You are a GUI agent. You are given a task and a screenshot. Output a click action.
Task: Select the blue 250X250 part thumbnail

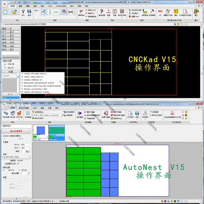[x=41, y=131]
